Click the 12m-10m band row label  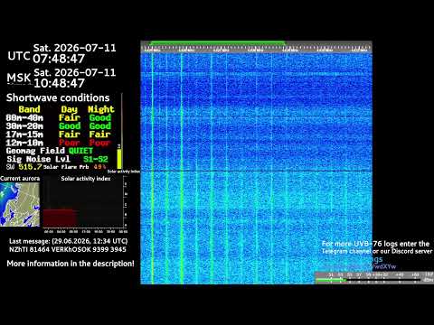coord(24,143)
